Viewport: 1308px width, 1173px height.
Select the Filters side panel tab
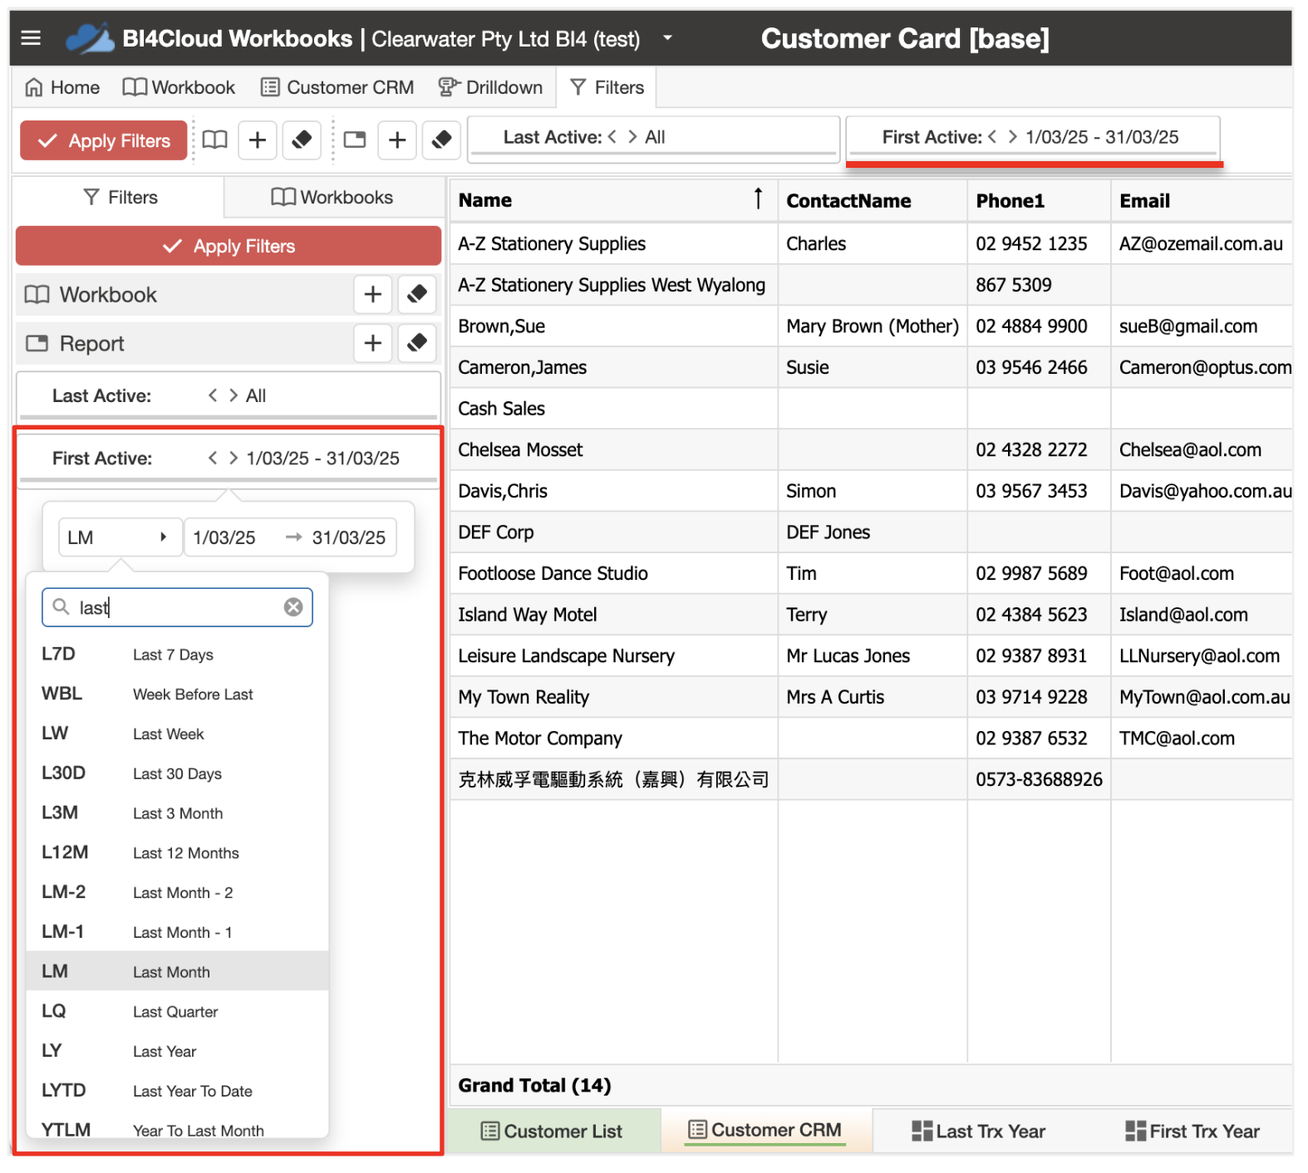120,197
